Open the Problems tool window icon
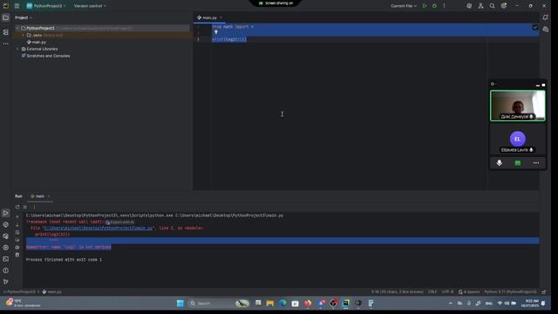The width and height of the screenshot is (558, 314). [6, 270]
